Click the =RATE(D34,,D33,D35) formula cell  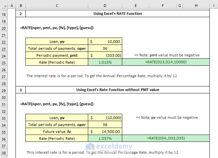click(166, 138)
